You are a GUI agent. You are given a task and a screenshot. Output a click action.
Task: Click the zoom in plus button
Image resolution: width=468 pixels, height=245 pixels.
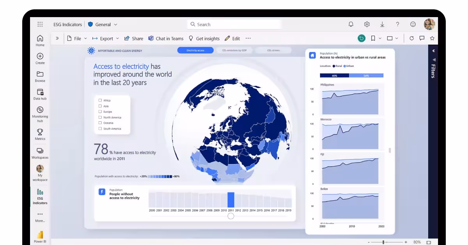point(406,242)
